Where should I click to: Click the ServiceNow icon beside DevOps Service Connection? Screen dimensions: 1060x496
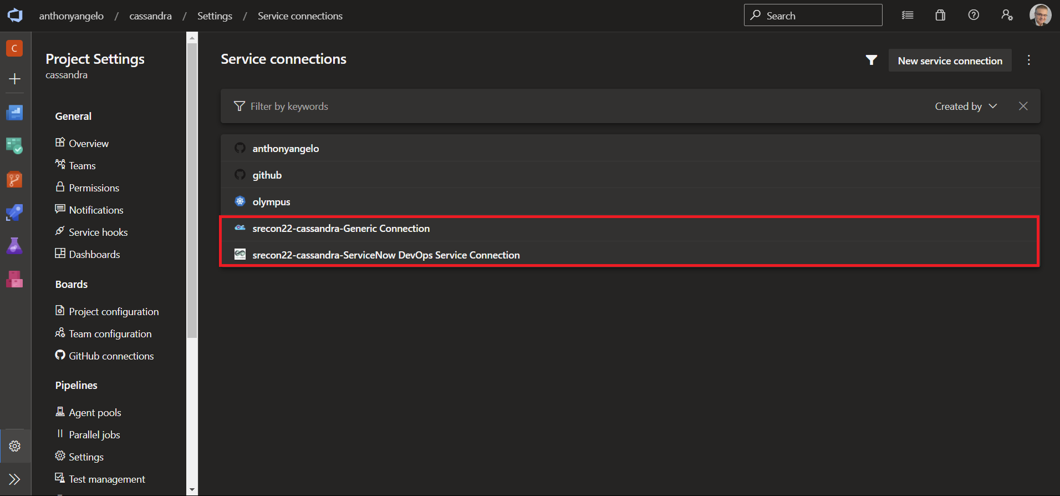point(240,254)
